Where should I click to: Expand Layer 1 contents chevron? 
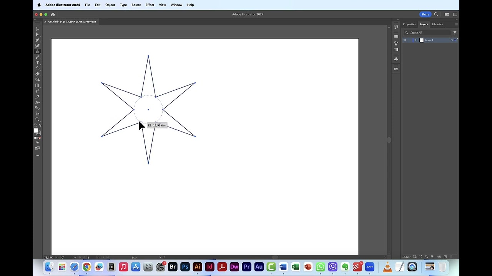point(416,40)
